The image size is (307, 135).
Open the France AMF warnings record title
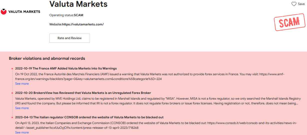click(66, 68)
